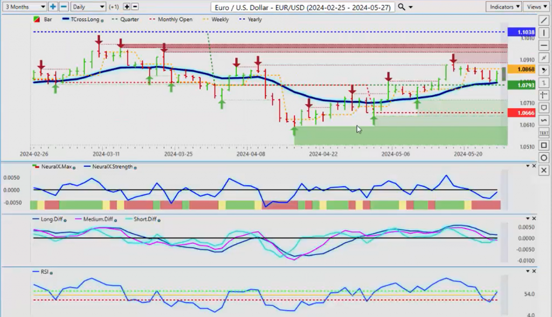Select the diagonal trend line drawing tool
This screenshot has height=317, width=552.
coord(544,20)
